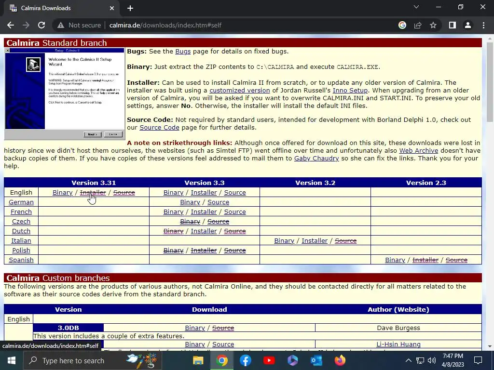
Task: Open the clock showing 7:47 PM
Action: [x=453, y=360]
